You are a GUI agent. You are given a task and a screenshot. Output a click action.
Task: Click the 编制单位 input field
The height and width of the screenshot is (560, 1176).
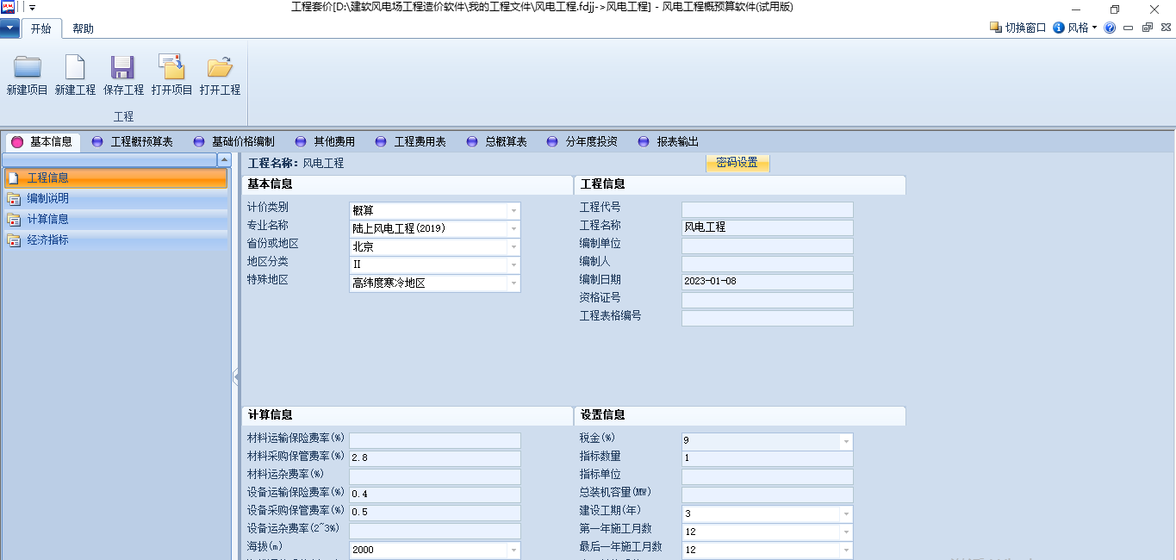[x=767, y=246]
